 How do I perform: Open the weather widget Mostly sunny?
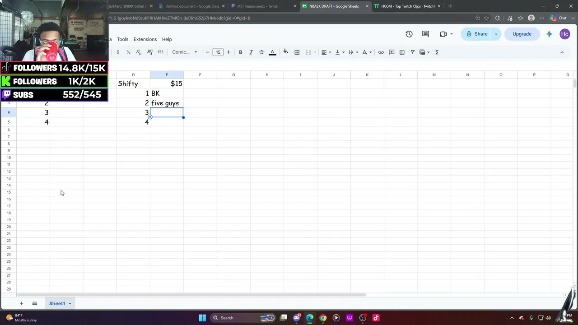(21, 318)
